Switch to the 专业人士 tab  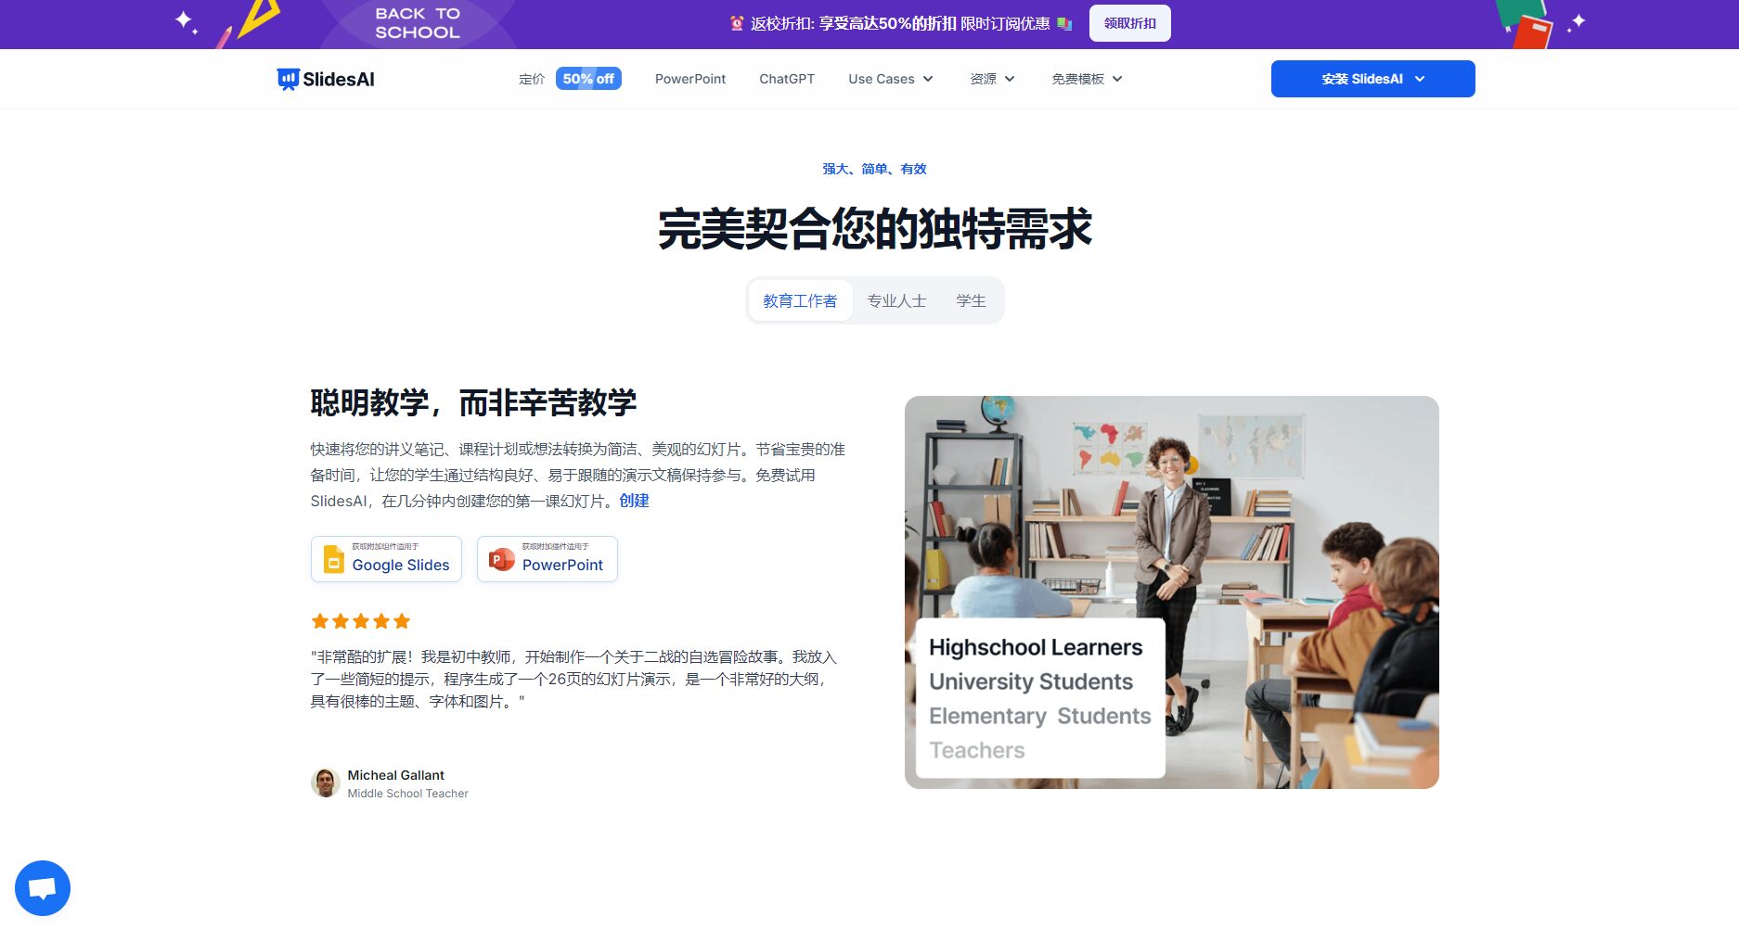(896, 299)
